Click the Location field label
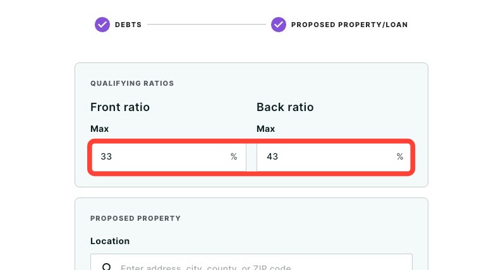The width and height of the screenshot is (484, 270). click(x=110, y=241)
